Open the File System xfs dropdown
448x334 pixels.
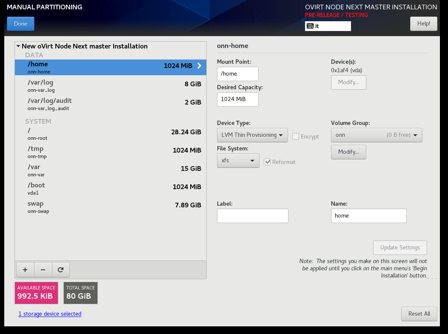[238, 161]
